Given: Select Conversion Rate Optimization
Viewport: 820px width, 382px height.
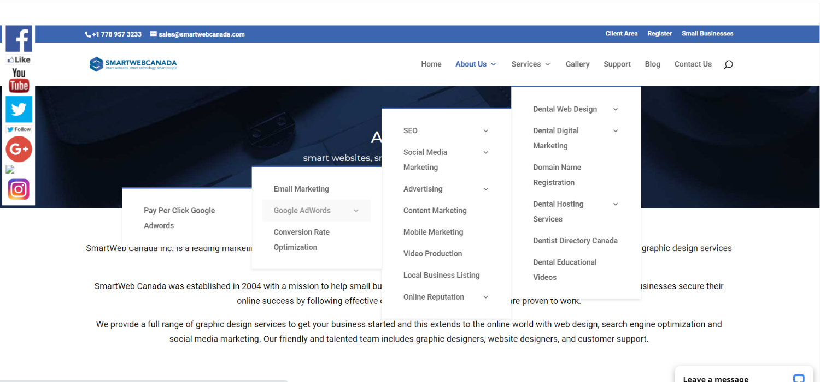Looking at the screenshot, I should click(x=301, y=240).
